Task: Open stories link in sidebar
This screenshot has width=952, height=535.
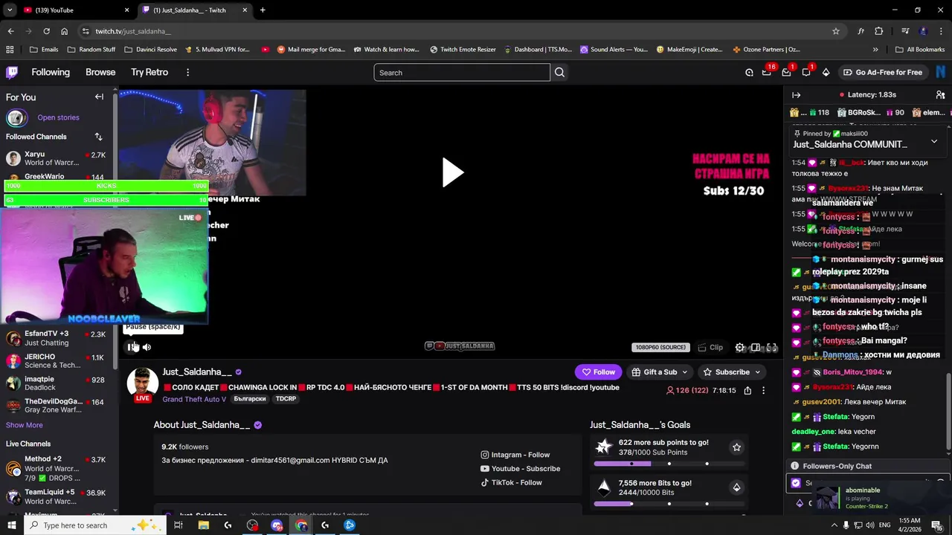Action: [x=58, y=117]
